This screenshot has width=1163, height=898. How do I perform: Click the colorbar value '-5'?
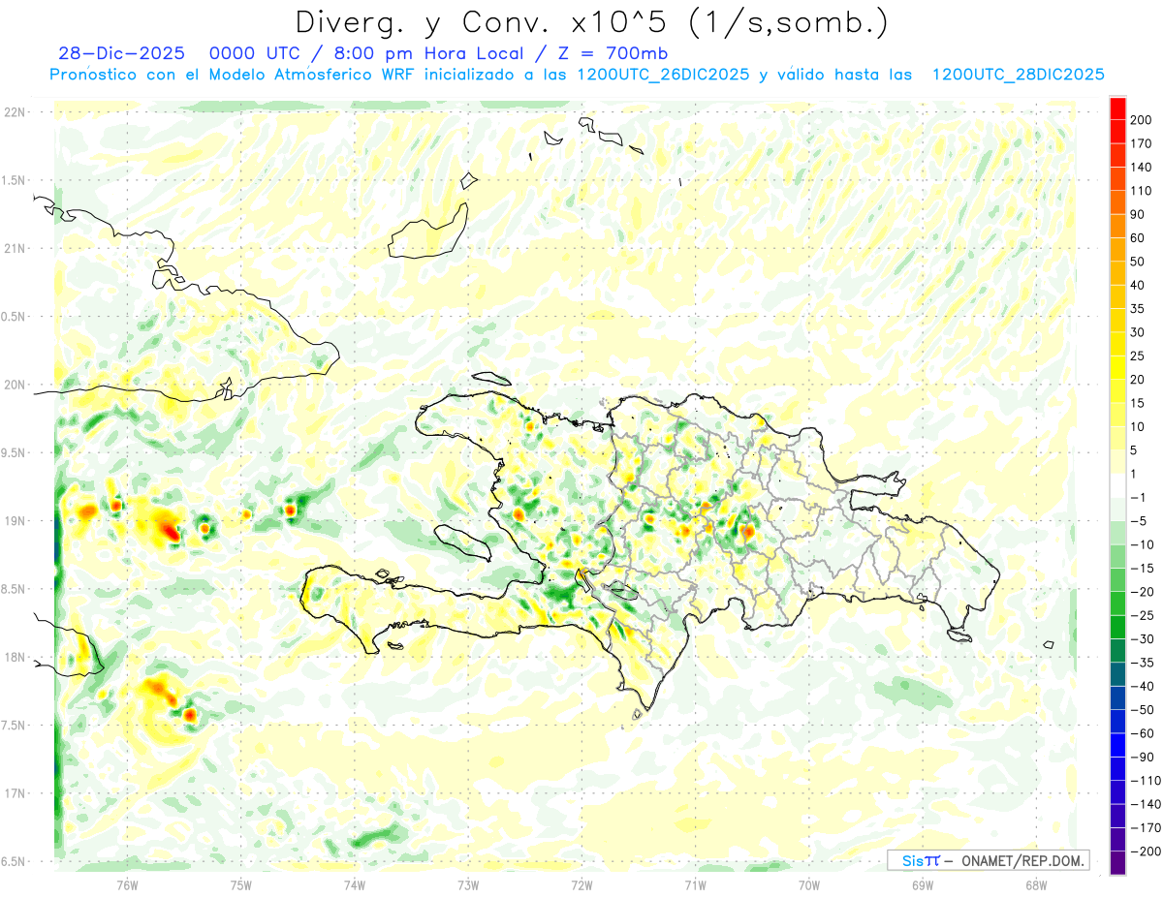(x=1139, y=521)
